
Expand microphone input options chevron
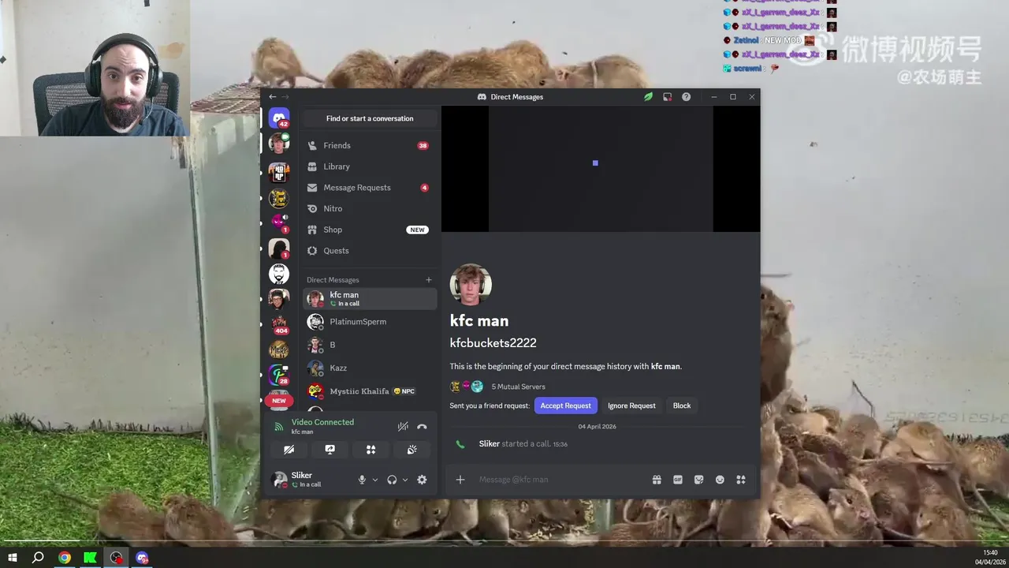coord(375,480)
